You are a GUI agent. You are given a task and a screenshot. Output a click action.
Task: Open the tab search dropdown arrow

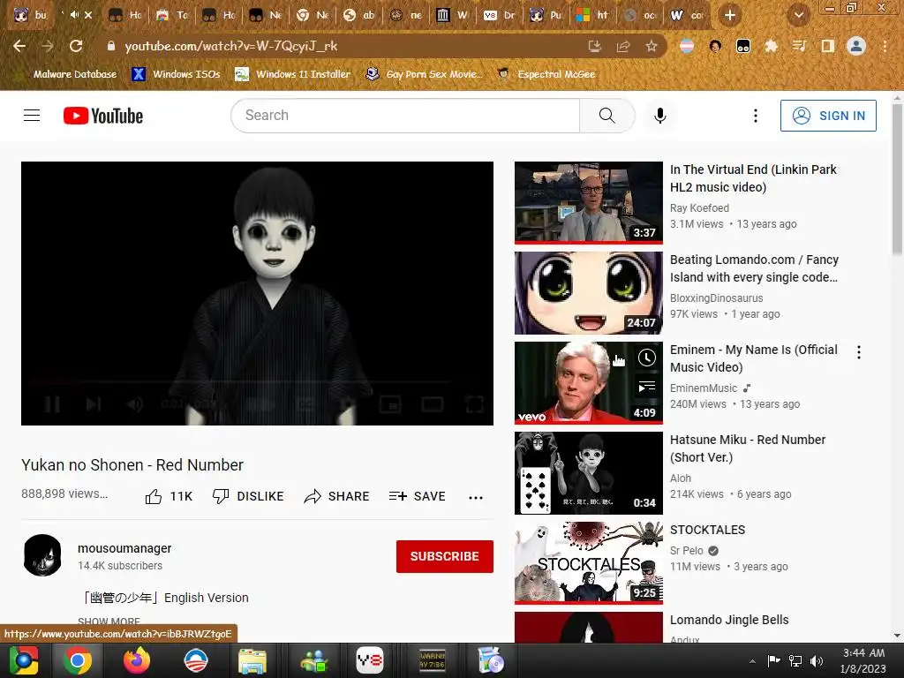click(x=799, y=15)
